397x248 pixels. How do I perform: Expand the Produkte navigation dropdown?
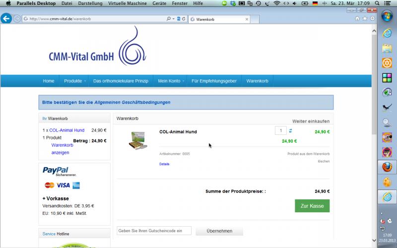[75, 81]
